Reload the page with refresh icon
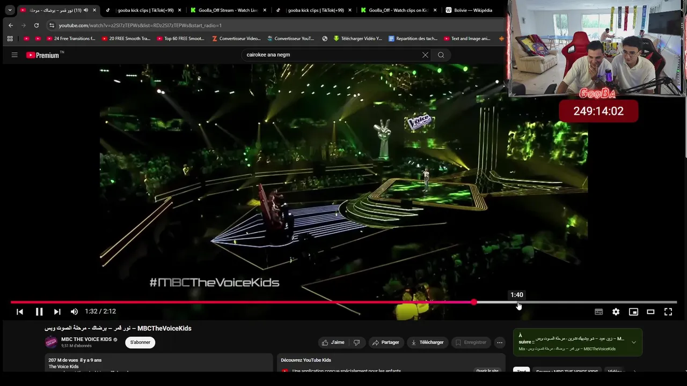The image size is (687, 386). [36, 25]
